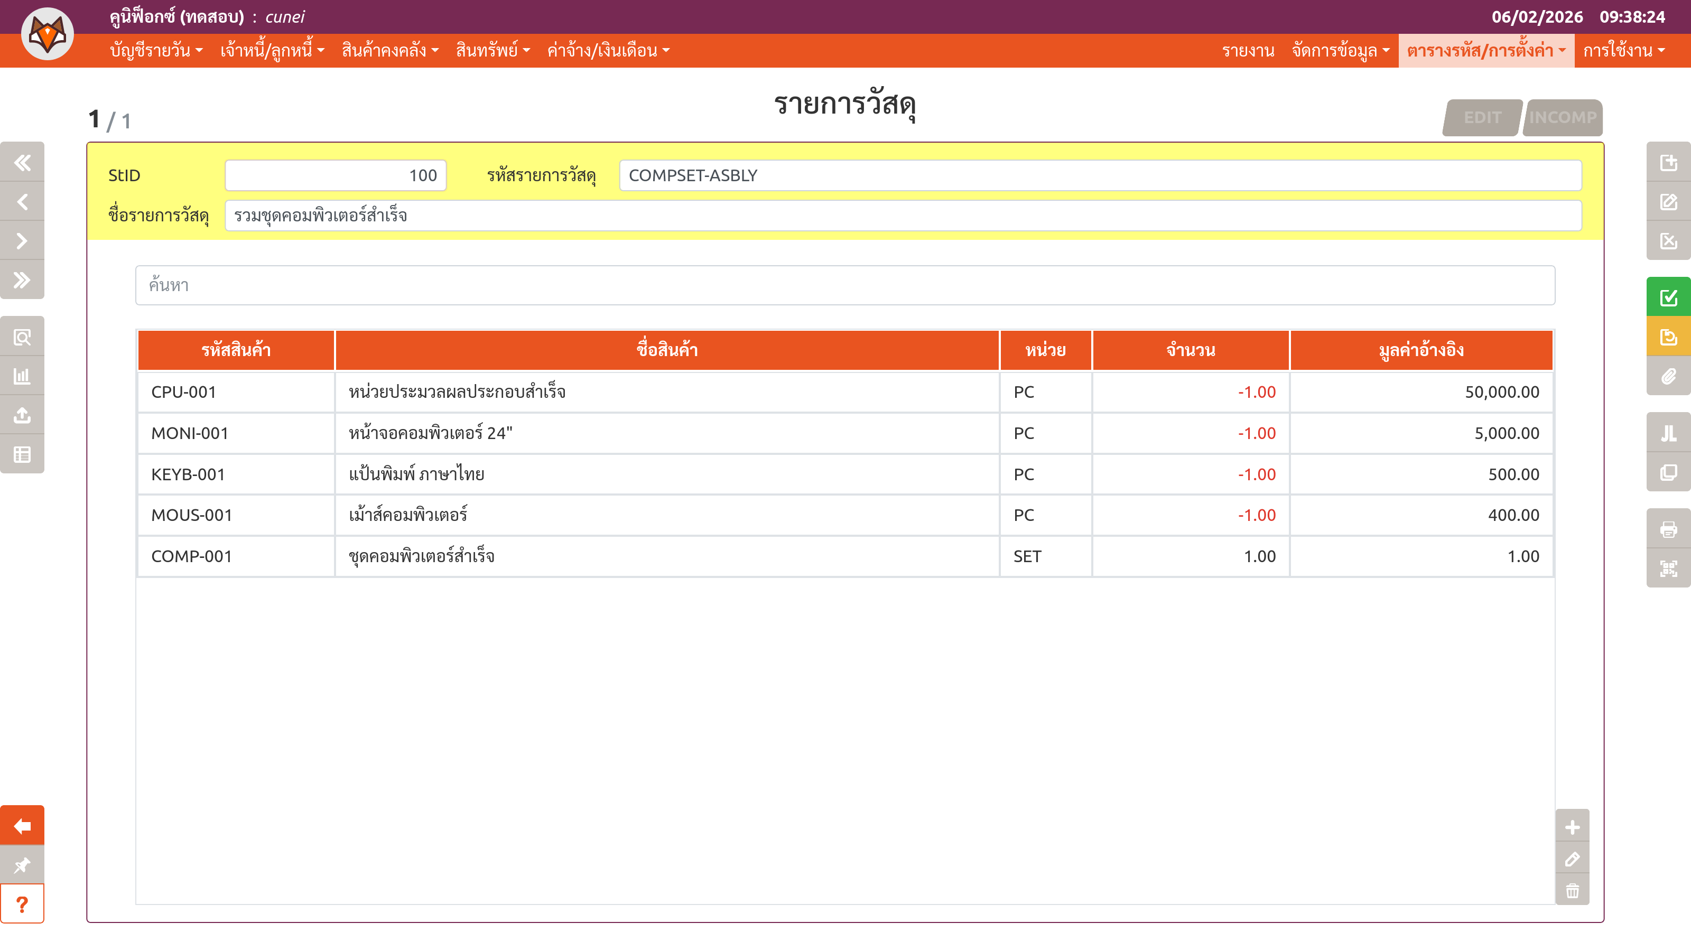Click the pin icon on left sidebar
Screen dimensions: 1691x951
coord(22,865)
